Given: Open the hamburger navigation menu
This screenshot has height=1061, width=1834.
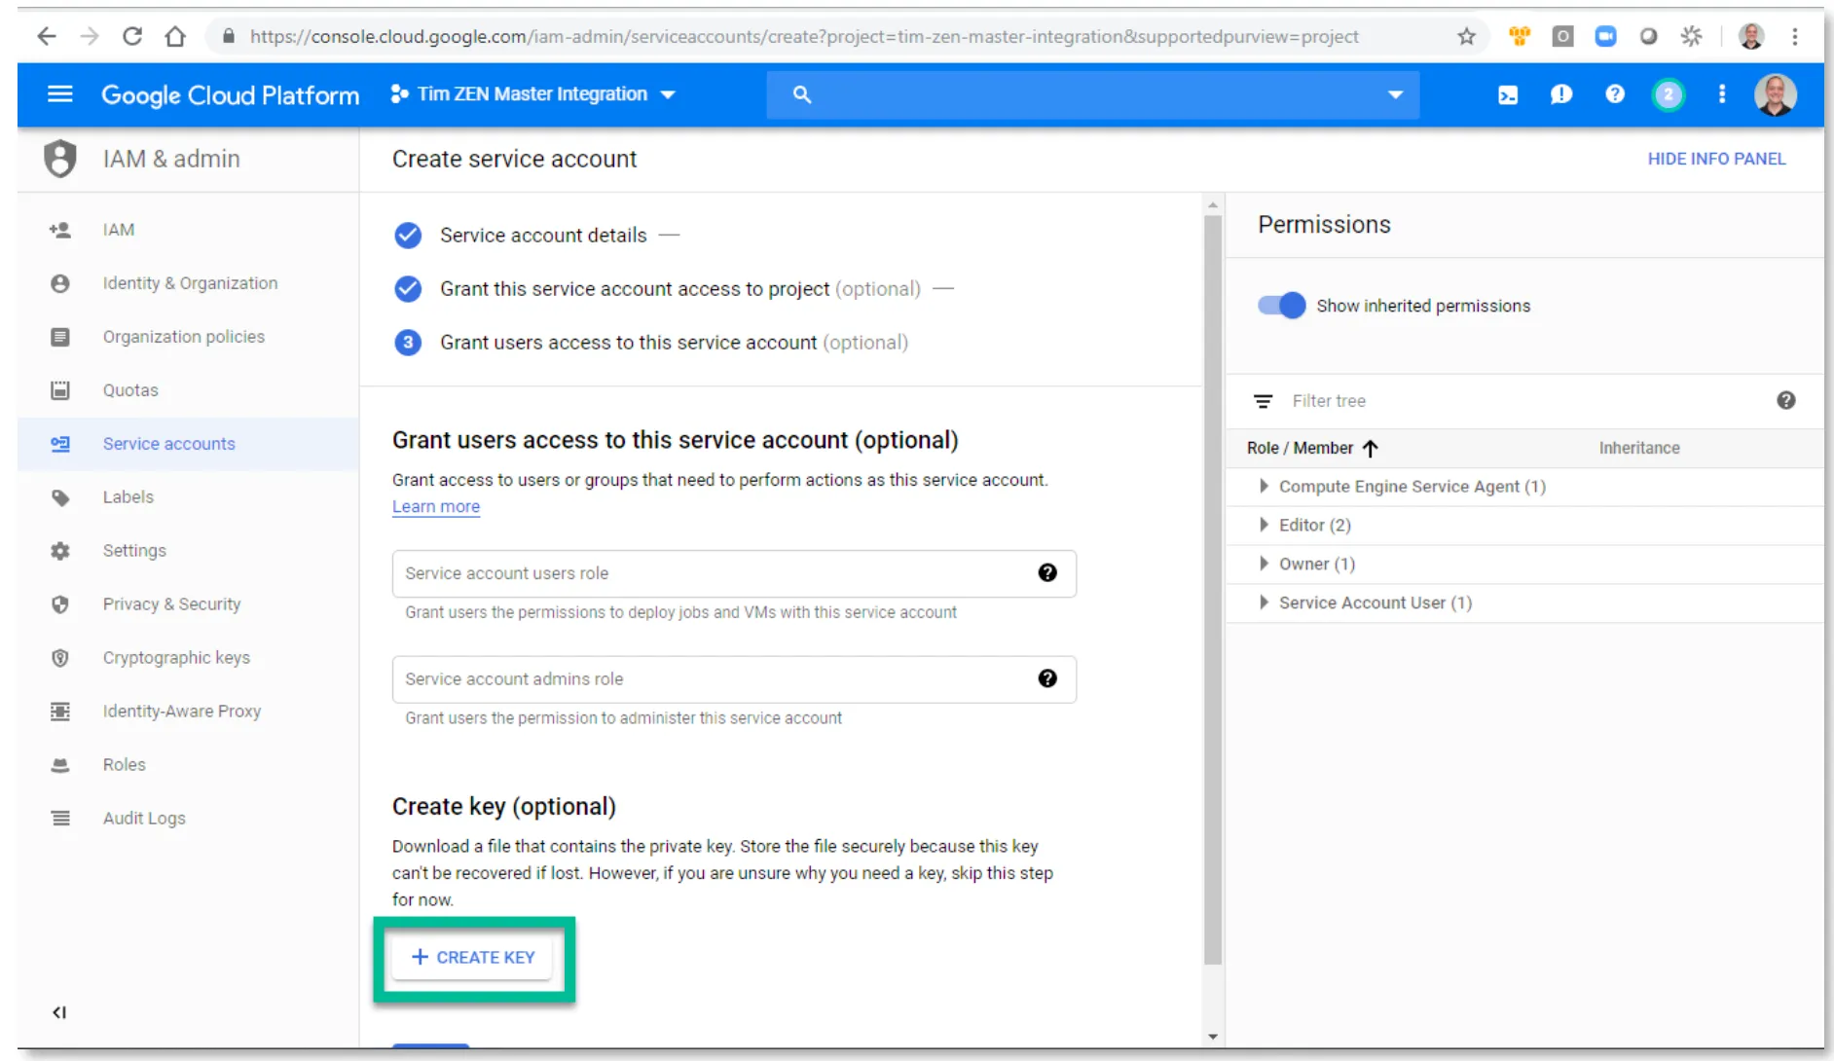Looking at the screenshot, I should tap(60, 94).
